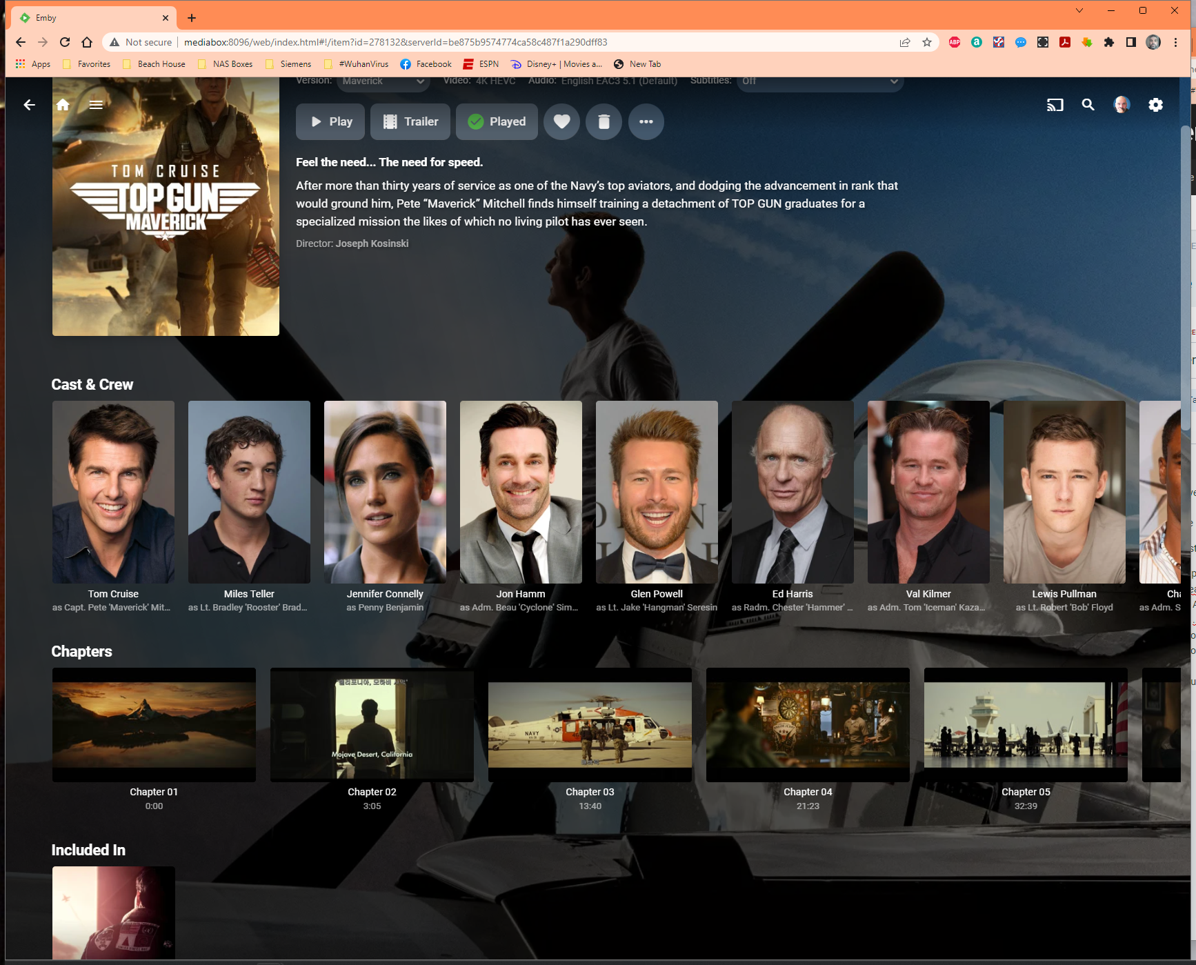Image resolution: width=1196 pixels, height=965 pixels.
Task: Open the tab search chevron in title bar
Action: click(1079, 10)
